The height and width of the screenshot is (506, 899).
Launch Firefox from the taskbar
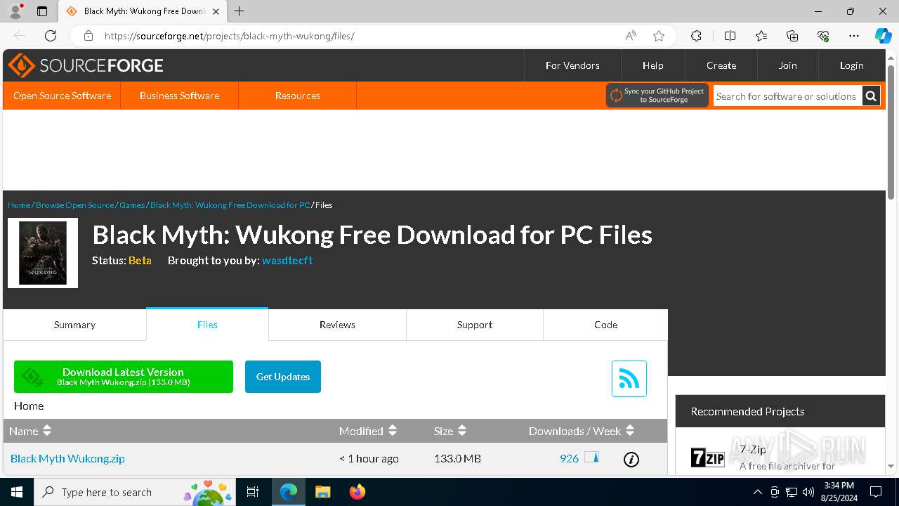point(357,492)
